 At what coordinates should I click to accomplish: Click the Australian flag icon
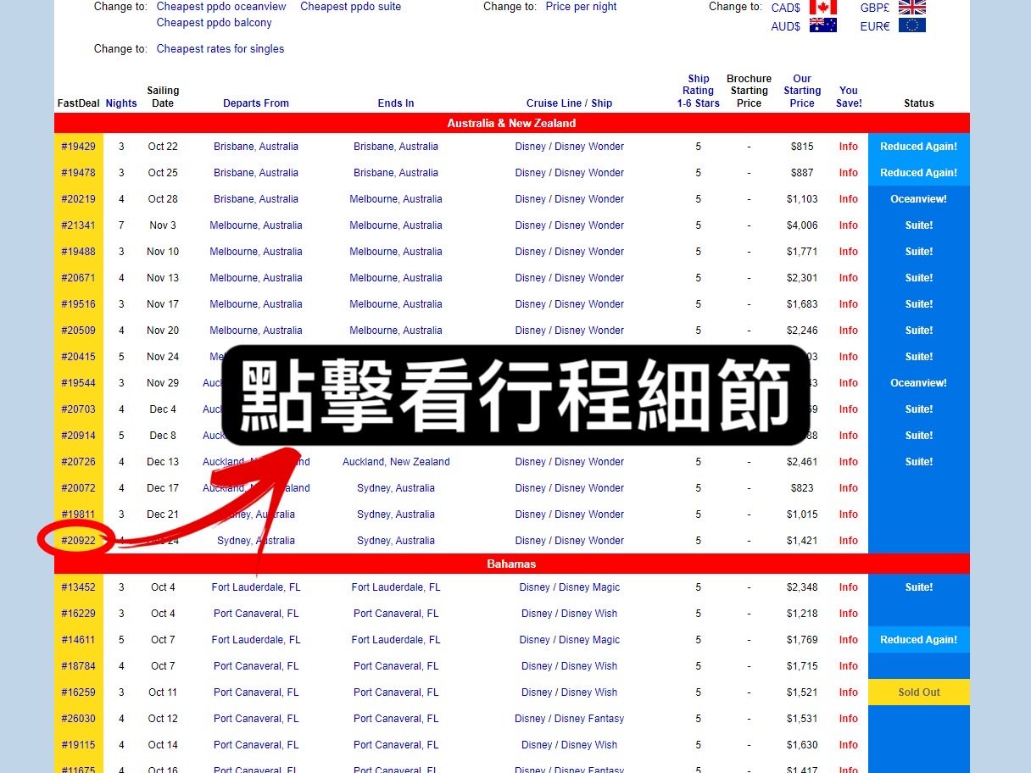point(822,25)
